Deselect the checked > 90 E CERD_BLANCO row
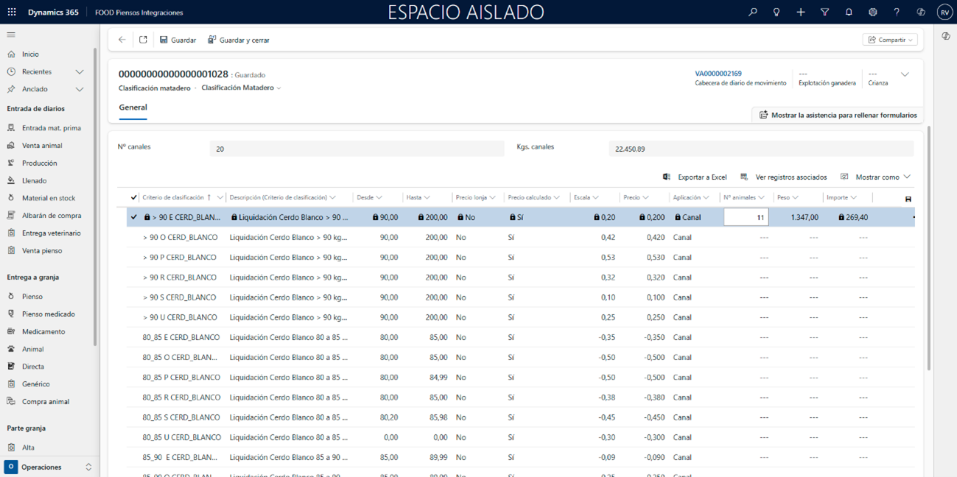 pos(133,217)
